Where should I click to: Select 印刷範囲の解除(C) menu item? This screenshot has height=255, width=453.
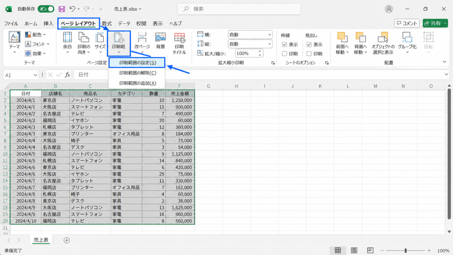(137, 73)
